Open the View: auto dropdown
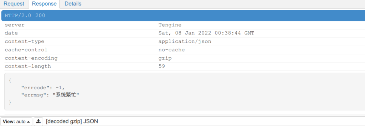 click(16, 122)
